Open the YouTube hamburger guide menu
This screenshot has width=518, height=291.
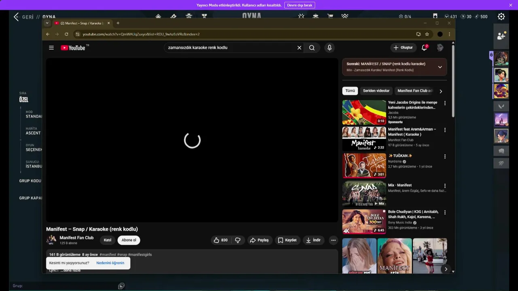[x=51, y=48]
